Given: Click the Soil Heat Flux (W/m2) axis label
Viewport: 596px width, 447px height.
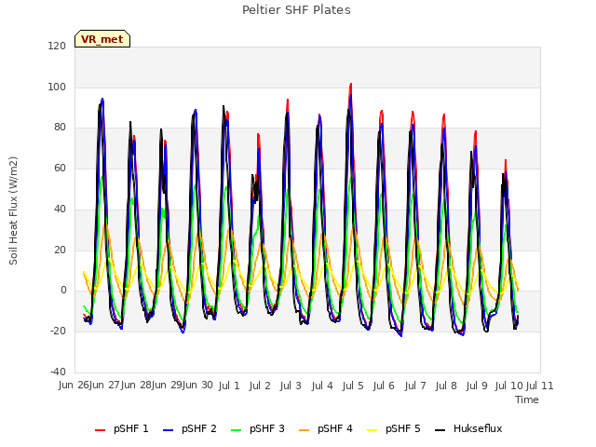Looking at the screenshot, I should (x=13, y=210).
